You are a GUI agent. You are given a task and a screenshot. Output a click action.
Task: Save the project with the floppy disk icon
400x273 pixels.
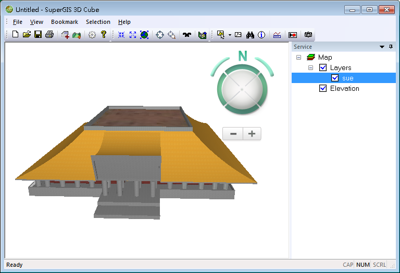[38, 35]
